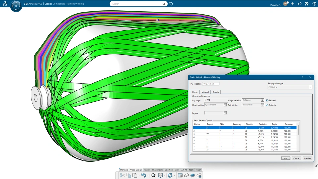Open the compass menu in the top-left
Viewport: 318px width, 179px height.
tap(16, 6)
